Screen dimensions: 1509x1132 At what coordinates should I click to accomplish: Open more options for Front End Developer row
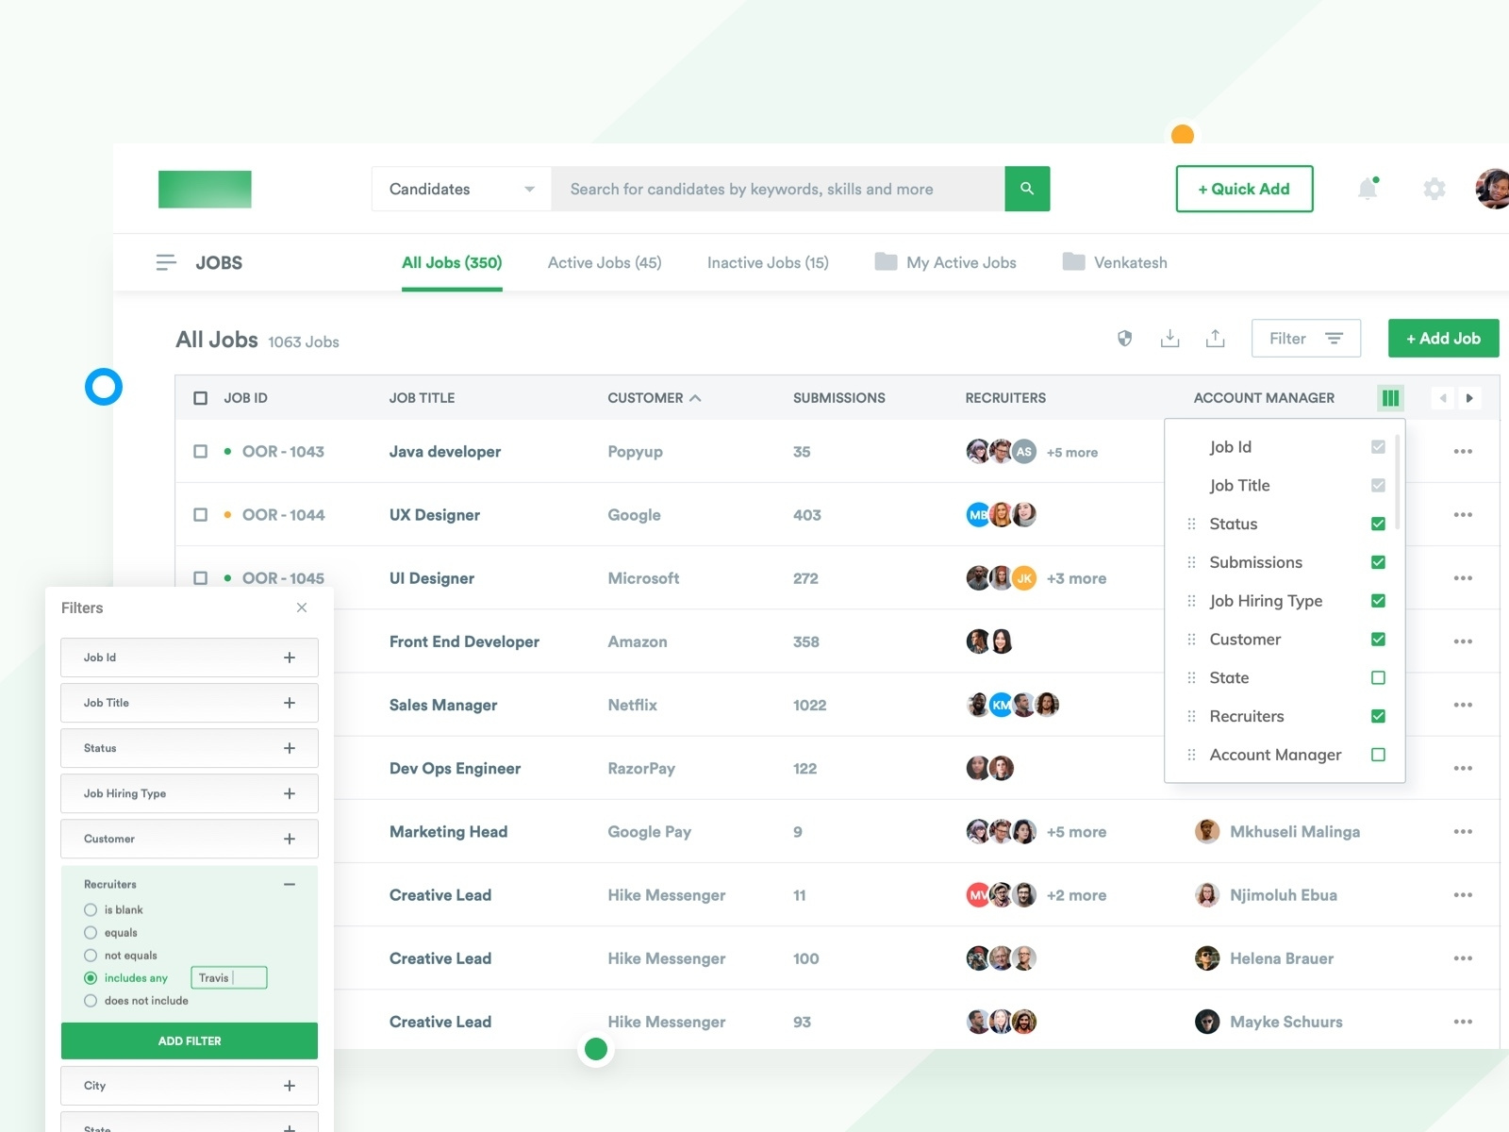(x=1463, y=641)
